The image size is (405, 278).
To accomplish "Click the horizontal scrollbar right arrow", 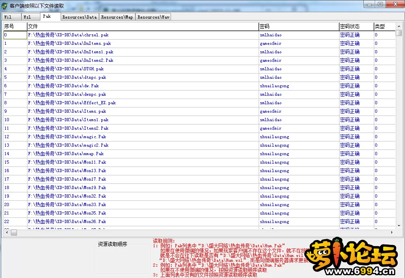I will pos(392,233).
